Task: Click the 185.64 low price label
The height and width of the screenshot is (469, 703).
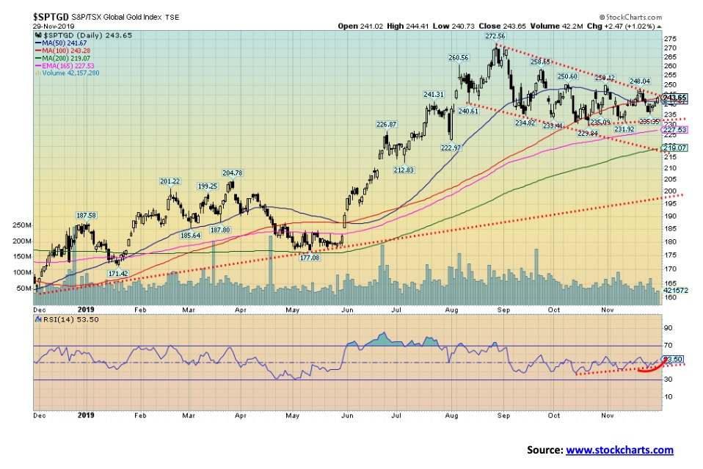Action: click(190, 236)
